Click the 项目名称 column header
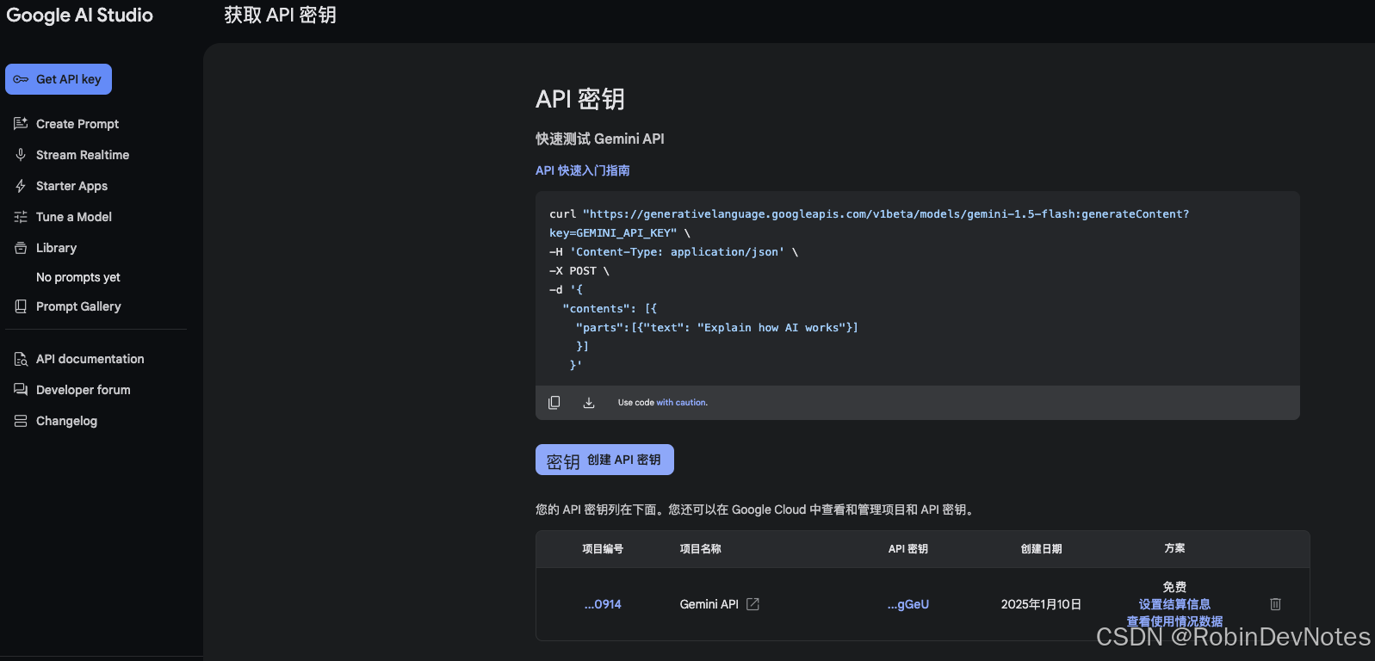 tap(701, 549)
